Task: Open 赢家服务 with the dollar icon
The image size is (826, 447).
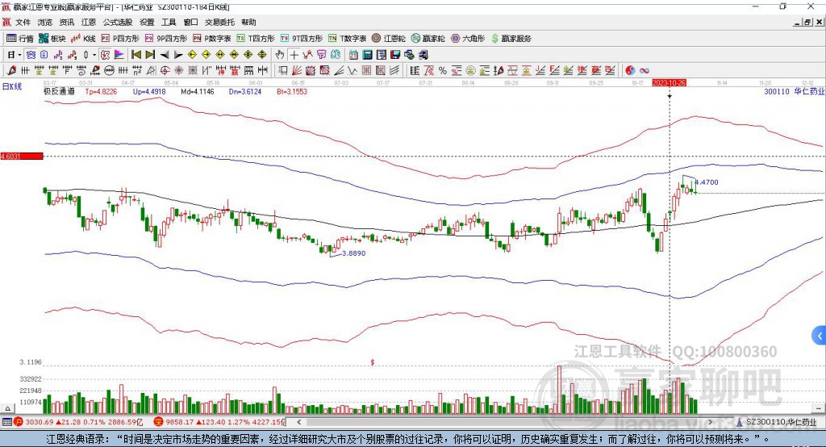Action: 511,39
